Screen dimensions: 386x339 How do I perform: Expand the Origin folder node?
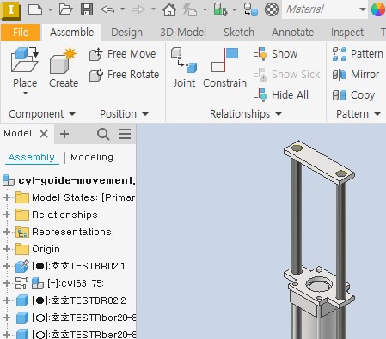7,249
